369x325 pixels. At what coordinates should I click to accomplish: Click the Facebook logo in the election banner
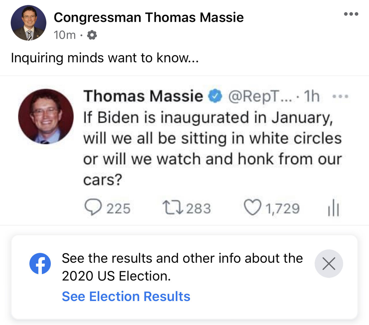coord(40,264)
